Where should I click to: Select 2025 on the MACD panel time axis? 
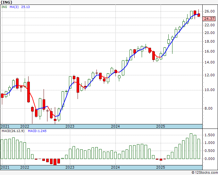click(x=161, y=167)
